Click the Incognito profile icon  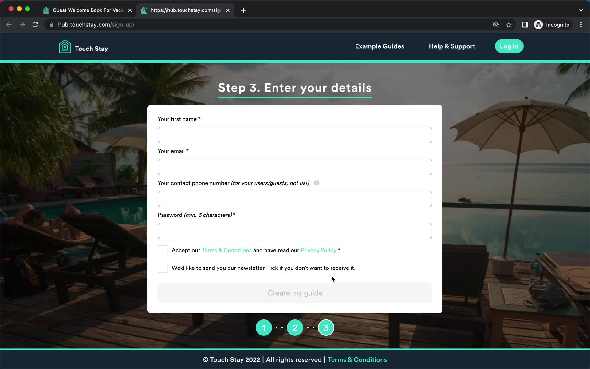(x=538, y=25)
